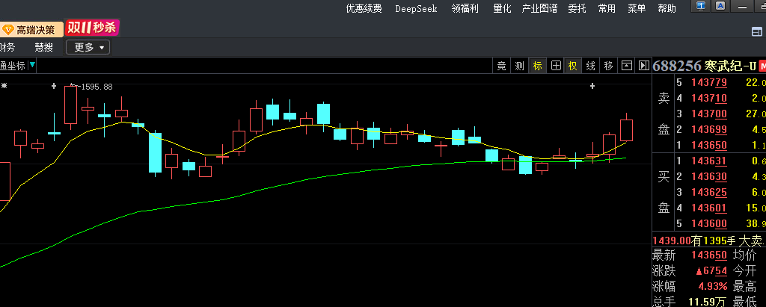Open the 菜单 menu

(637, 9)
